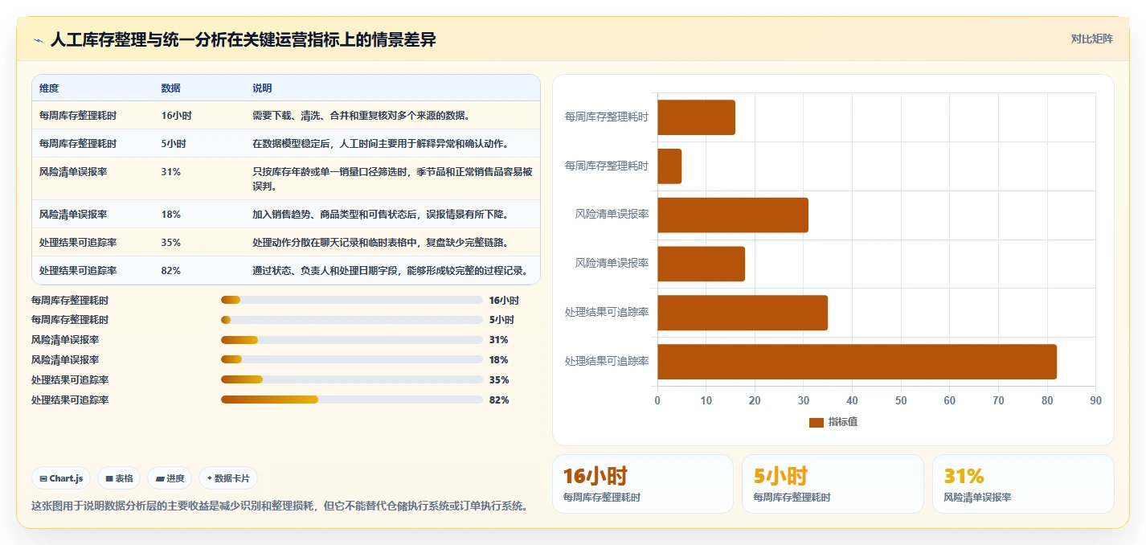This screenshot has width=1146, height=545.
Task: Click the chart bar with value 31
Action: click(733, 215)
